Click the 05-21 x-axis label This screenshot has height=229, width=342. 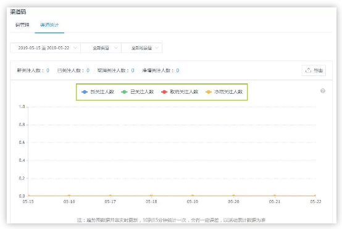275,201
